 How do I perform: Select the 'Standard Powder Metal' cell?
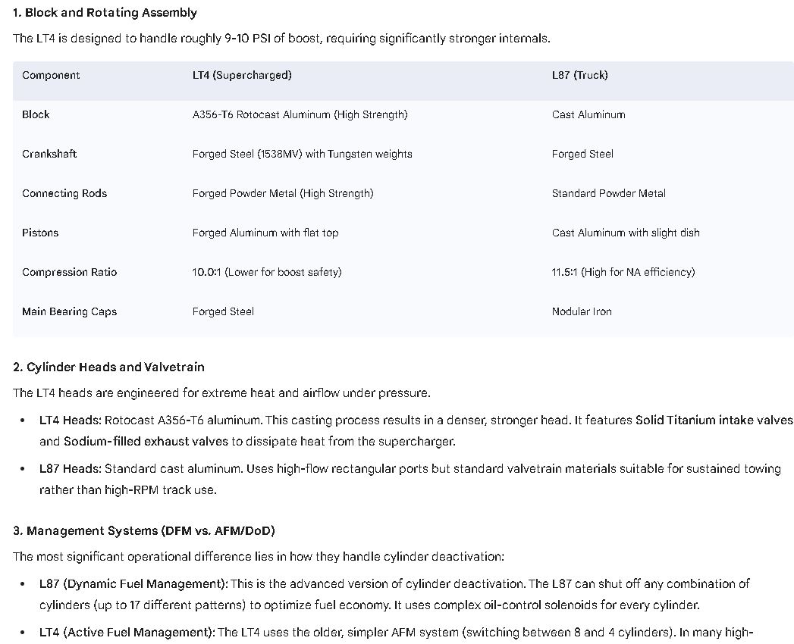tap(609, 194)
